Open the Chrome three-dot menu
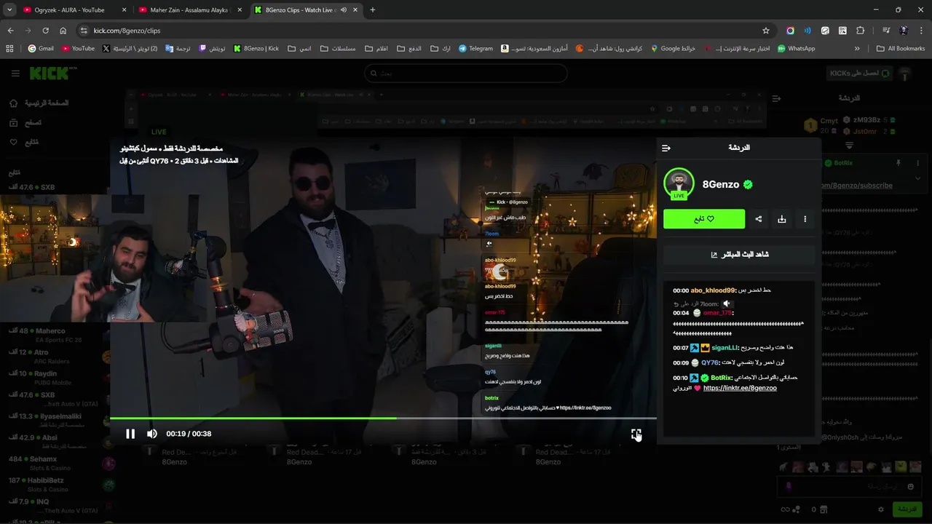This screenshot has height=524, width=932. (x=921, y=31)
